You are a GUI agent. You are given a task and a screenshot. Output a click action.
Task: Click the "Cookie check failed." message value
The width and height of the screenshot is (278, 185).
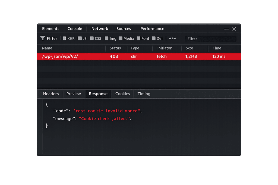[x=105, y=119]
